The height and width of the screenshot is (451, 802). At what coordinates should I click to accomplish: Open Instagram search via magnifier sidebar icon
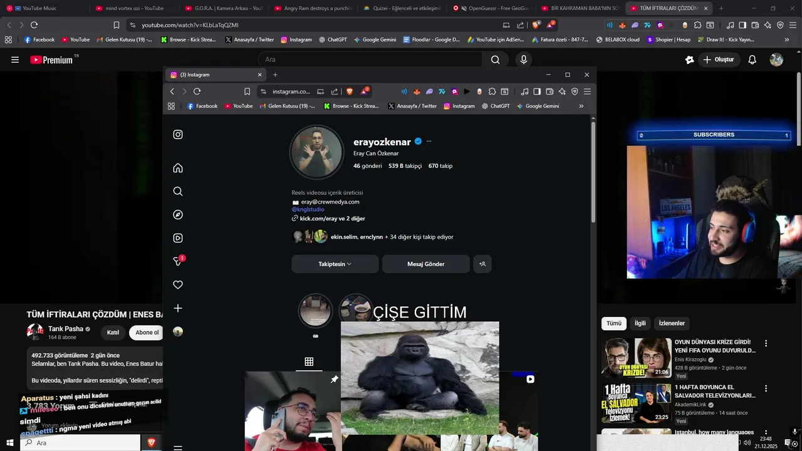pyautogui.click(x=178, y=191)
